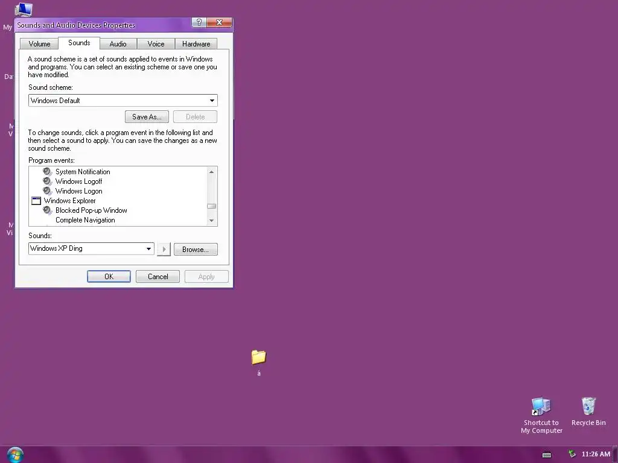
Task: Click speaker icon beside Windows Logoff
Action: point(47,181)
